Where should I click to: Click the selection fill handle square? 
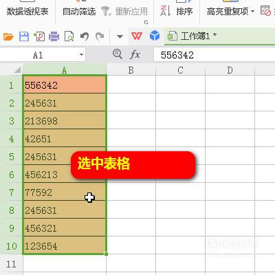tap(106, 254)
